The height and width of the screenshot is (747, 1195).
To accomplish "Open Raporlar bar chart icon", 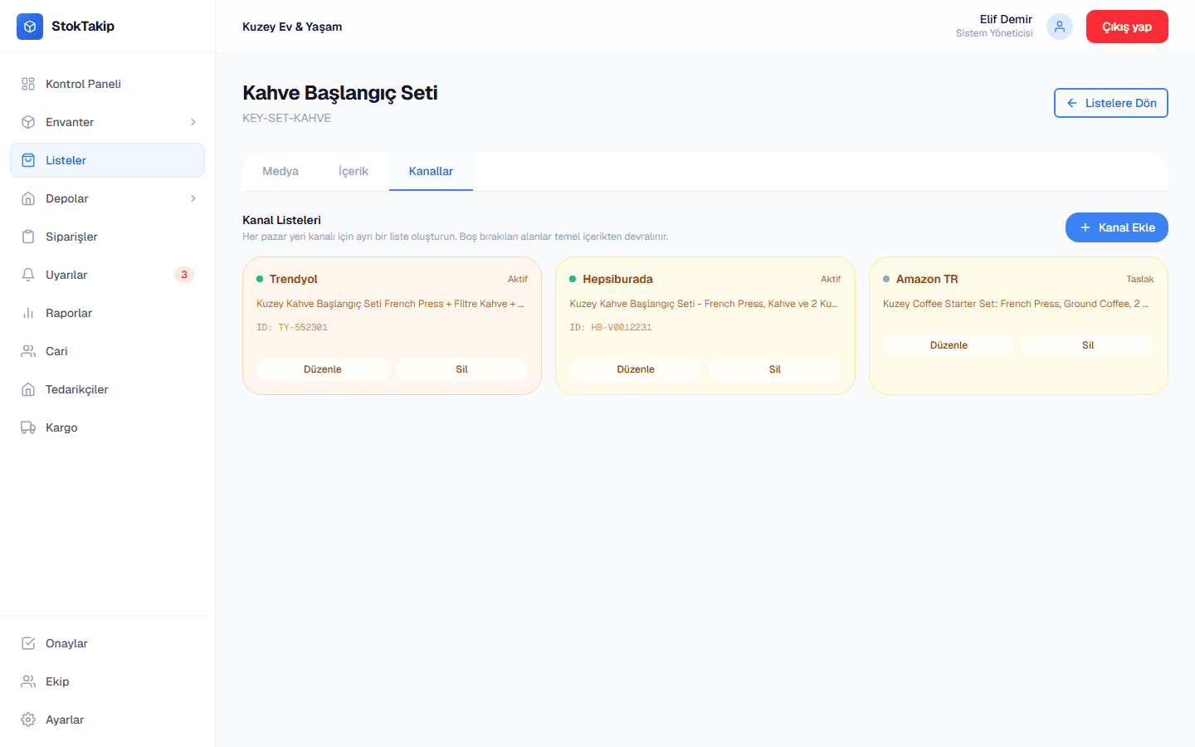I will [x=28, y=313].
